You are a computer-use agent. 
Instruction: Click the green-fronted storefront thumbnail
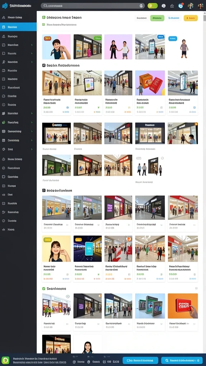tap(57, 165)
